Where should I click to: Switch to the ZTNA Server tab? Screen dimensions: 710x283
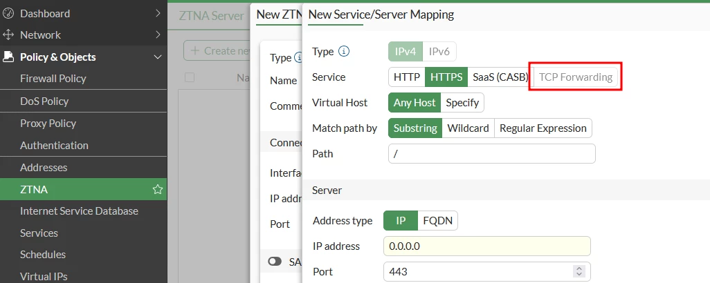(212, 16)
